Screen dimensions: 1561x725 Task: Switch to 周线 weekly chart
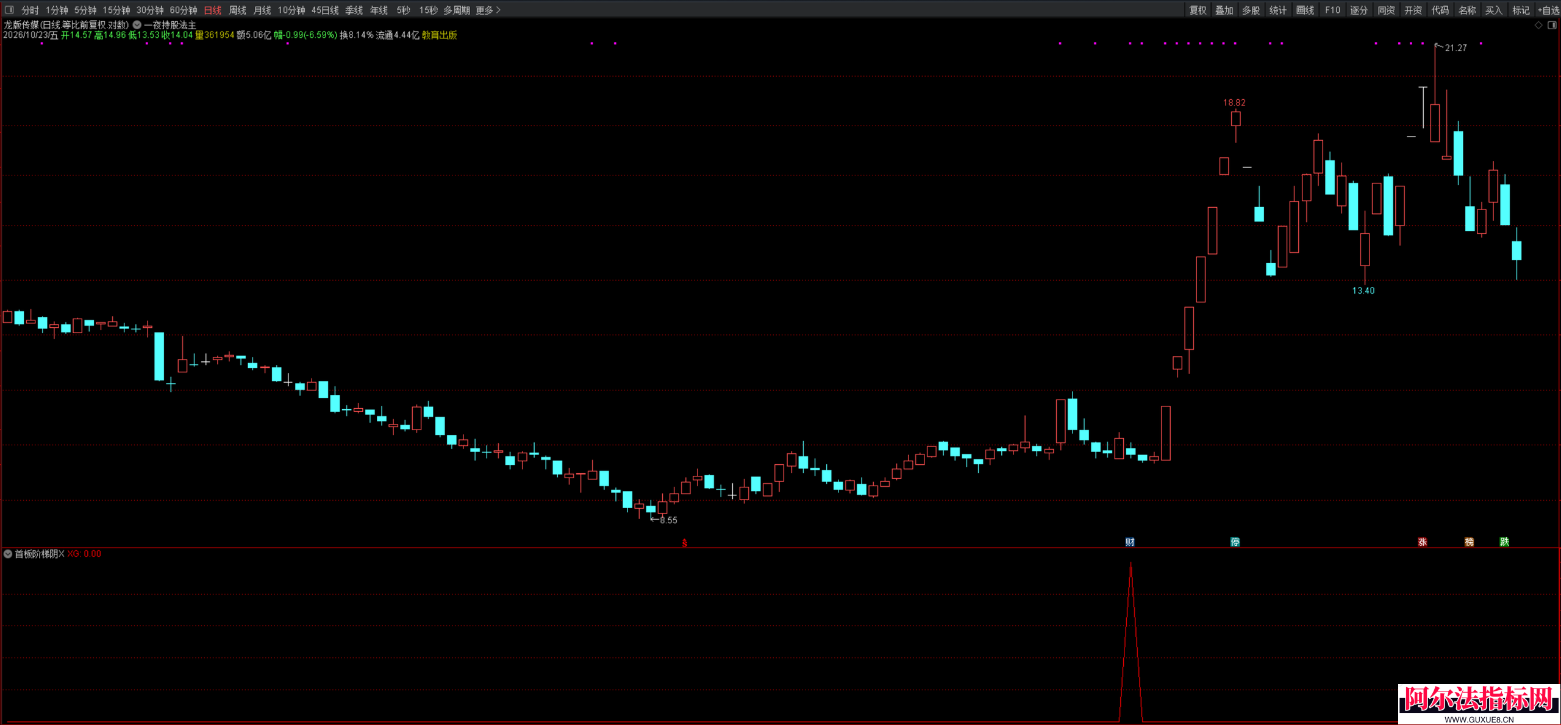[x=237, y=10]
